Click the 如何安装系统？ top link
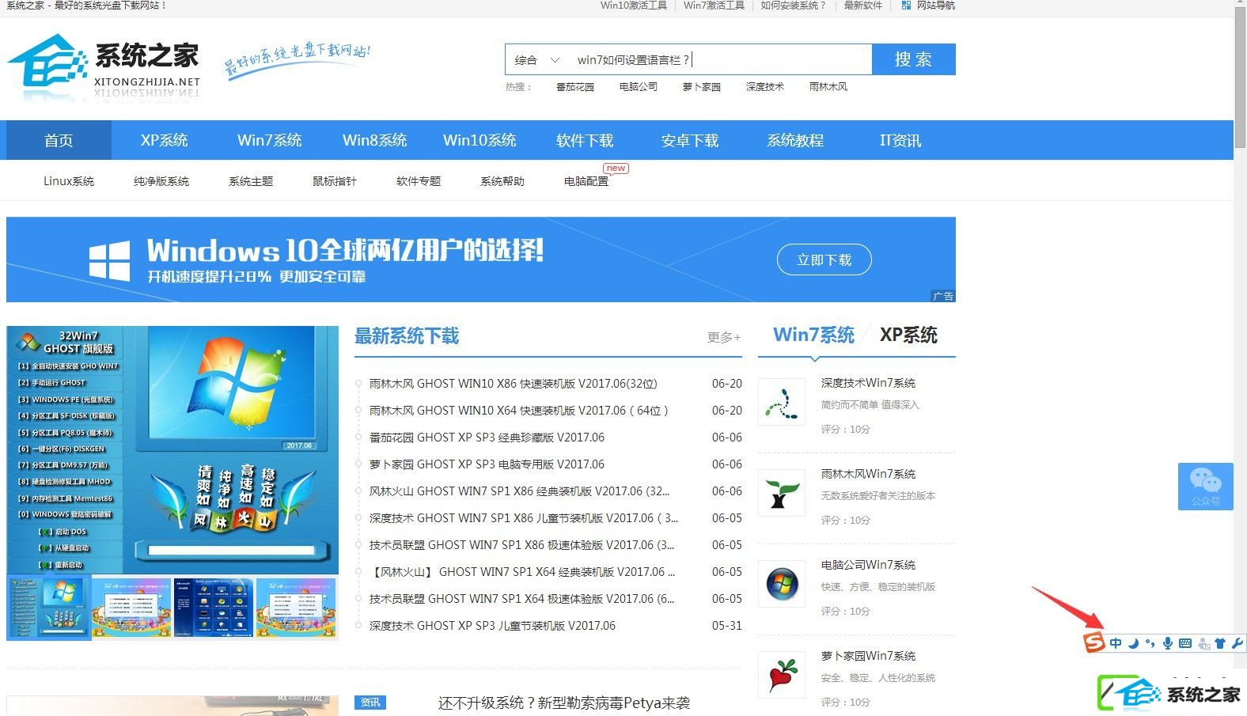The width and height of the screenshot is (1247, 716). (x=794, y=6)
